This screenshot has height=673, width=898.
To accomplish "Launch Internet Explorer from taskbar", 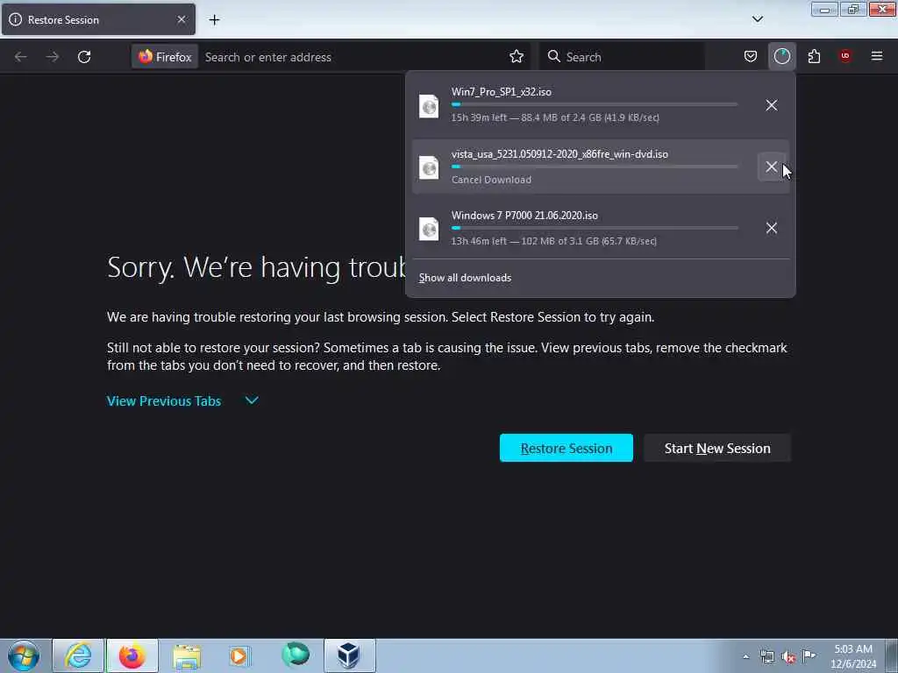I will pyautogui.click(x=78, y=655).
